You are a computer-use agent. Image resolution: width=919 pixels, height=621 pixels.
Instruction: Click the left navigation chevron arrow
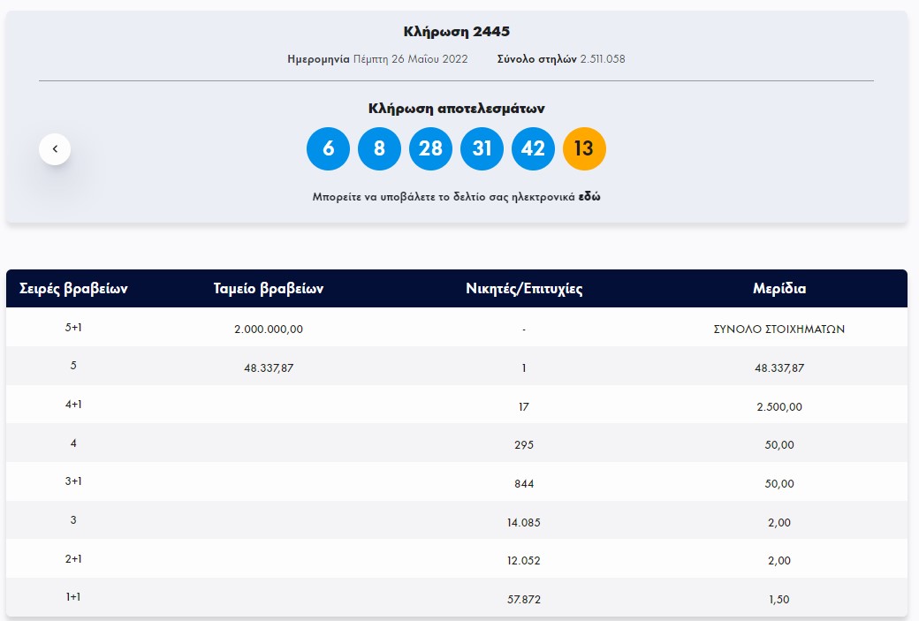tap(55, 148)
